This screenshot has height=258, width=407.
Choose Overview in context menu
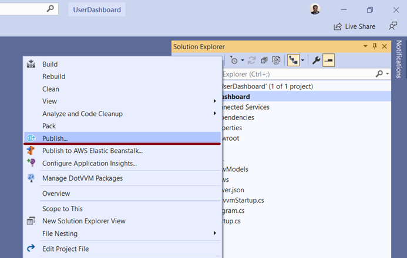point(122,193)
